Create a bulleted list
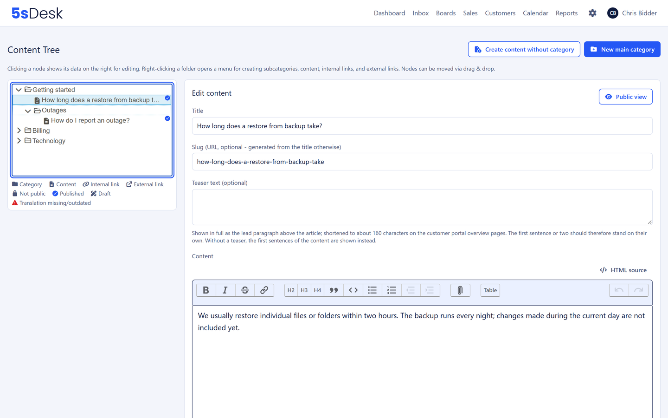This screenshot has width=668, height=418. [x=372, y=290]
